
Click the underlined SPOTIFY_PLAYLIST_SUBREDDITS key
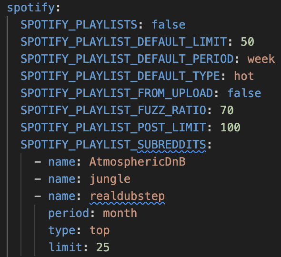coord(113,145)
